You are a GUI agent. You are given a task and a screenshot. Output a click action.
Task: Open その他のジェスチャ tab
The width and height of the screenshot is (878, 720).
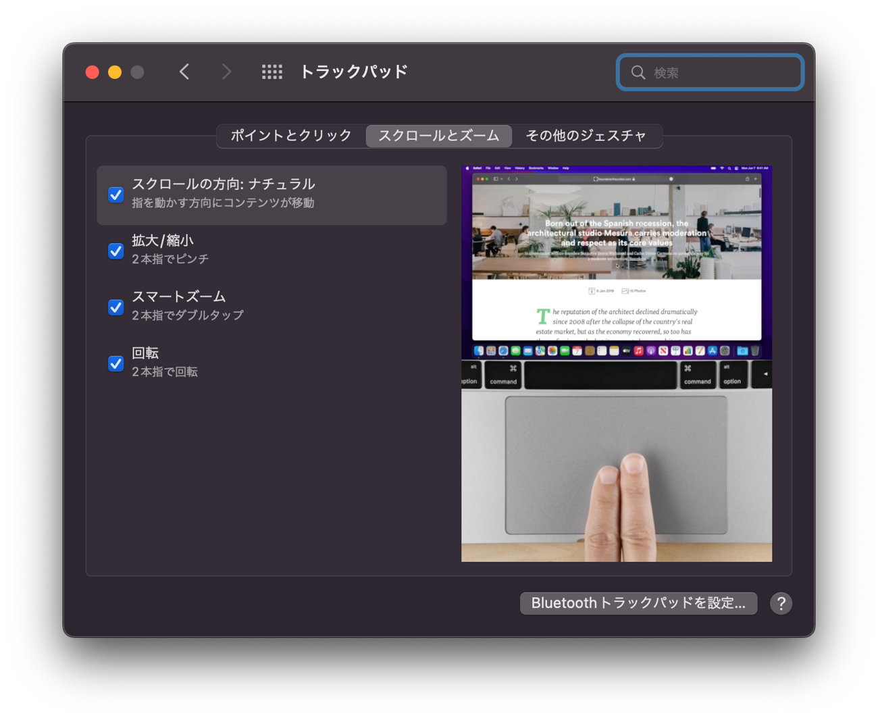coord(586,136)
